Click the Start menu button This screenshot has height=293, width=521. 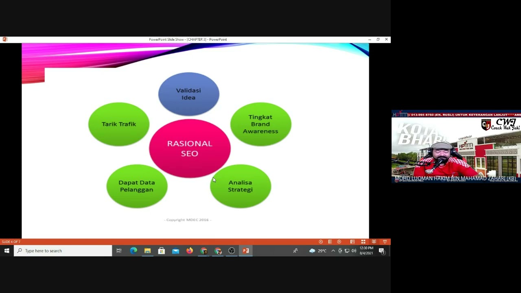click(7, 251)
